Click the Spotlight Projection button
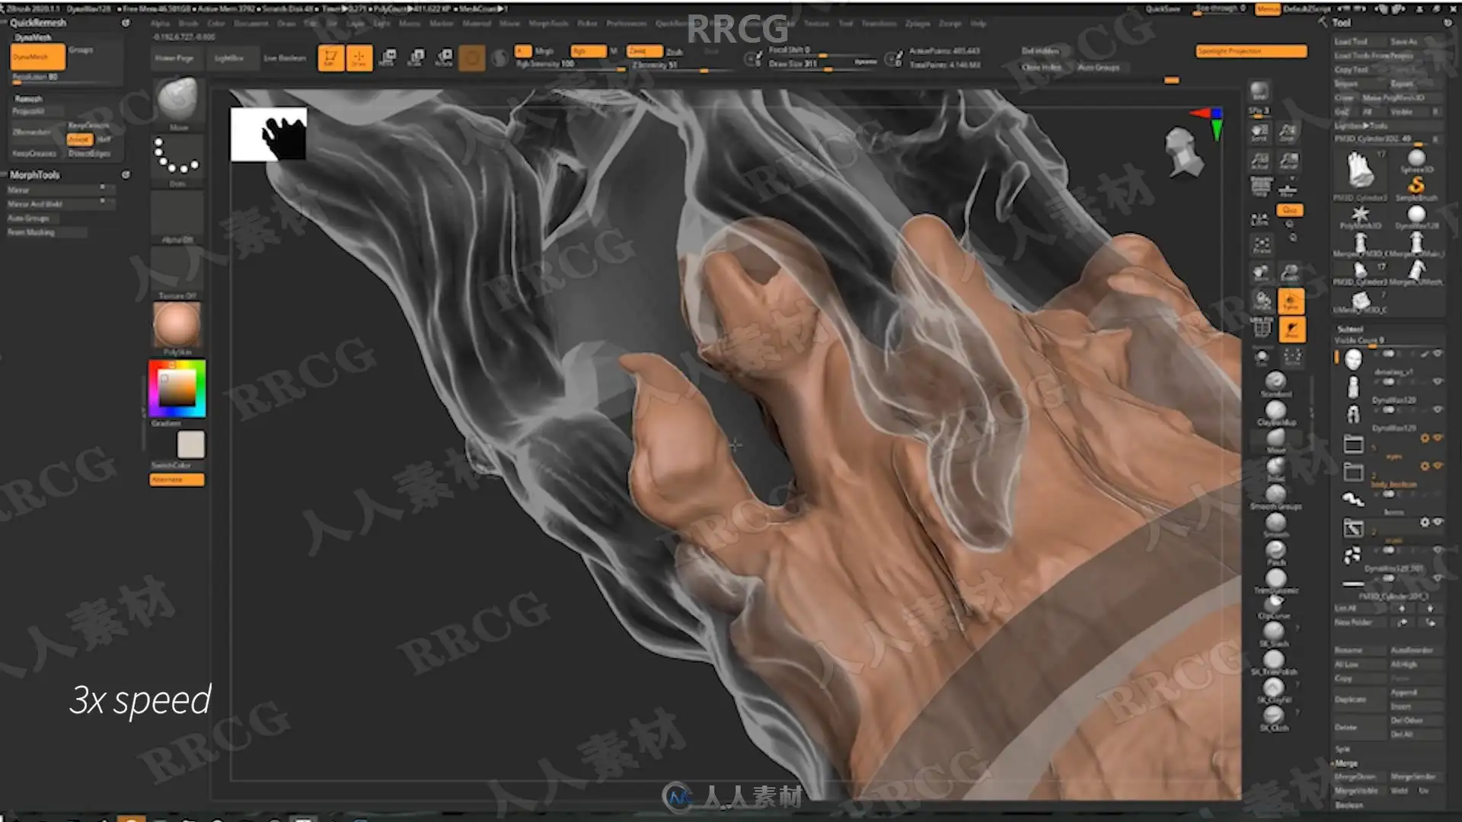 click(x=1251, y=51)
